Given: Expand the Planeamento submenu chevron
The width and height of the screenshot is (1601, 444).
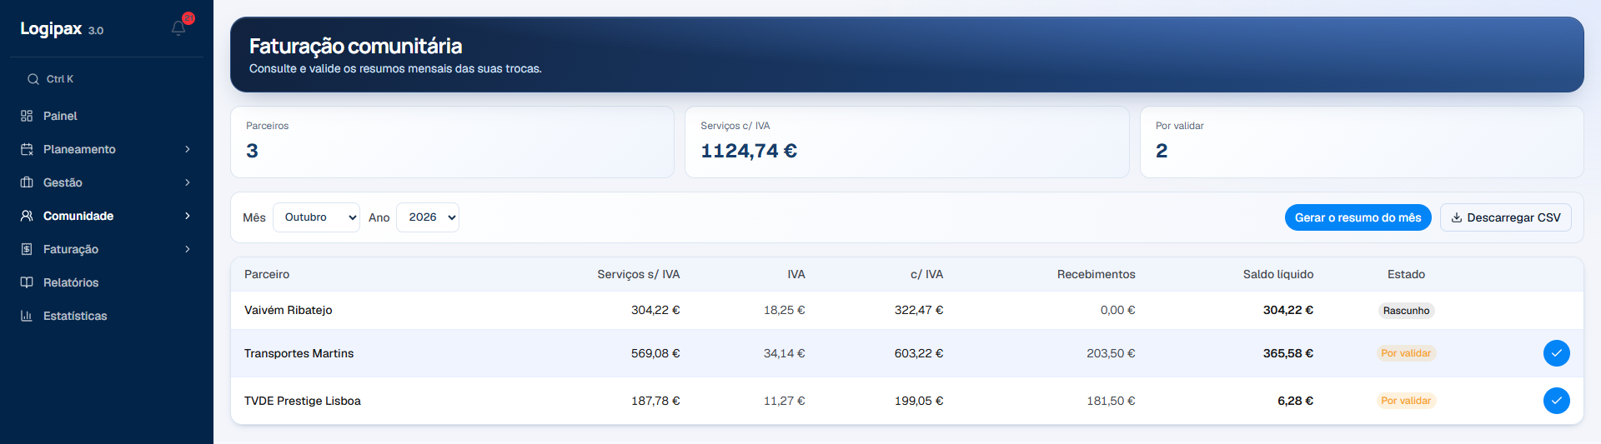Looking at the screenshot, I should click(188, 149).
